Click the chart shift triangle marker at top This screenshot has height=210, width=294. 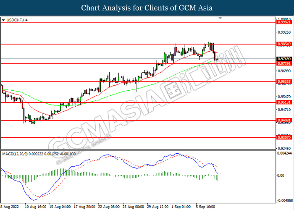pyautogui.click(x=220, y=18)
